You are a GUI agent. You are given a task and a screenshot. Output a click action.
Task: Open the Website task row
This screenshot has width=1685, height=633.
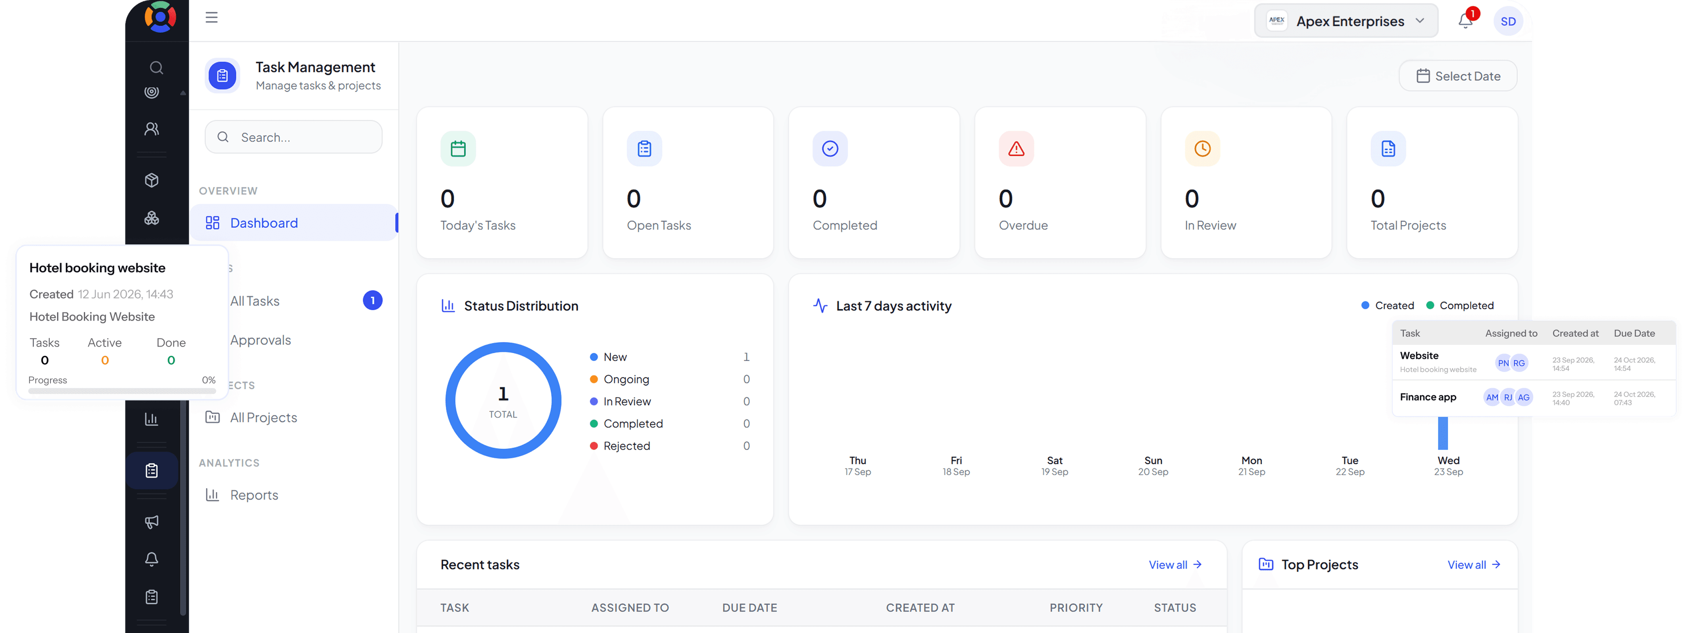pos(1534,362)
